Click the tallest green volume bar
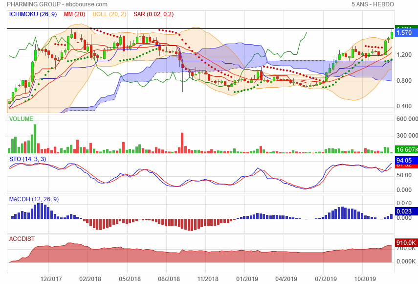Image resolution: width=418 pixels, height=284 pixels. (x=35, y=139)
